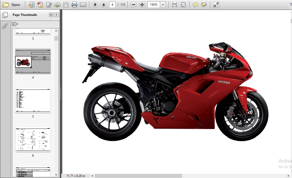Click the fit one full page icon
This screenshot has height=178, width=292.
tap(183, 5)
